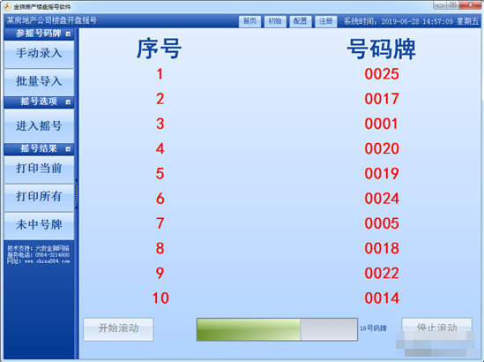
Task: Click the 服务电话 support line
Action: [x=39, y=255]
